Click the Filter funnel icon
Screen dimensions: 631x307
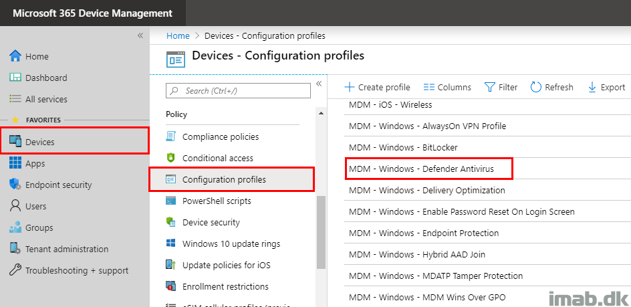pos(489,87)
